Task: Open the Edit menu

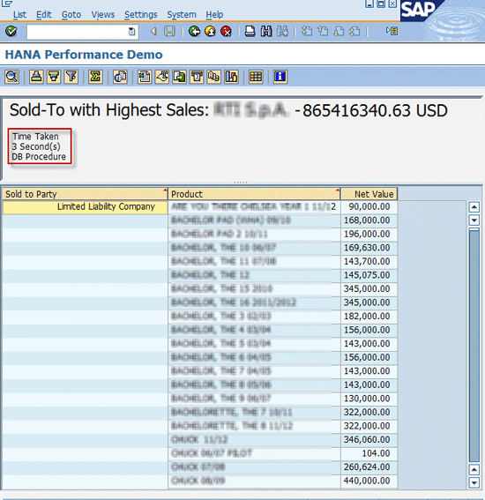Action: pos(44,15)
